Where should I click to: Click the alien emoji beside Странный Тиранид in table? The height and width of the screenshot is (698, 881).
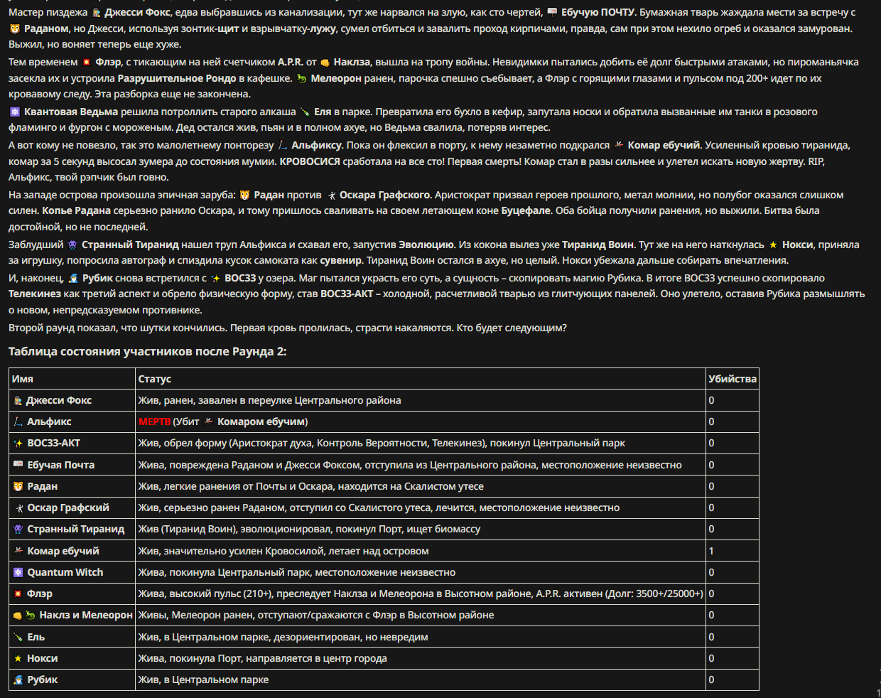click(18, 530)
